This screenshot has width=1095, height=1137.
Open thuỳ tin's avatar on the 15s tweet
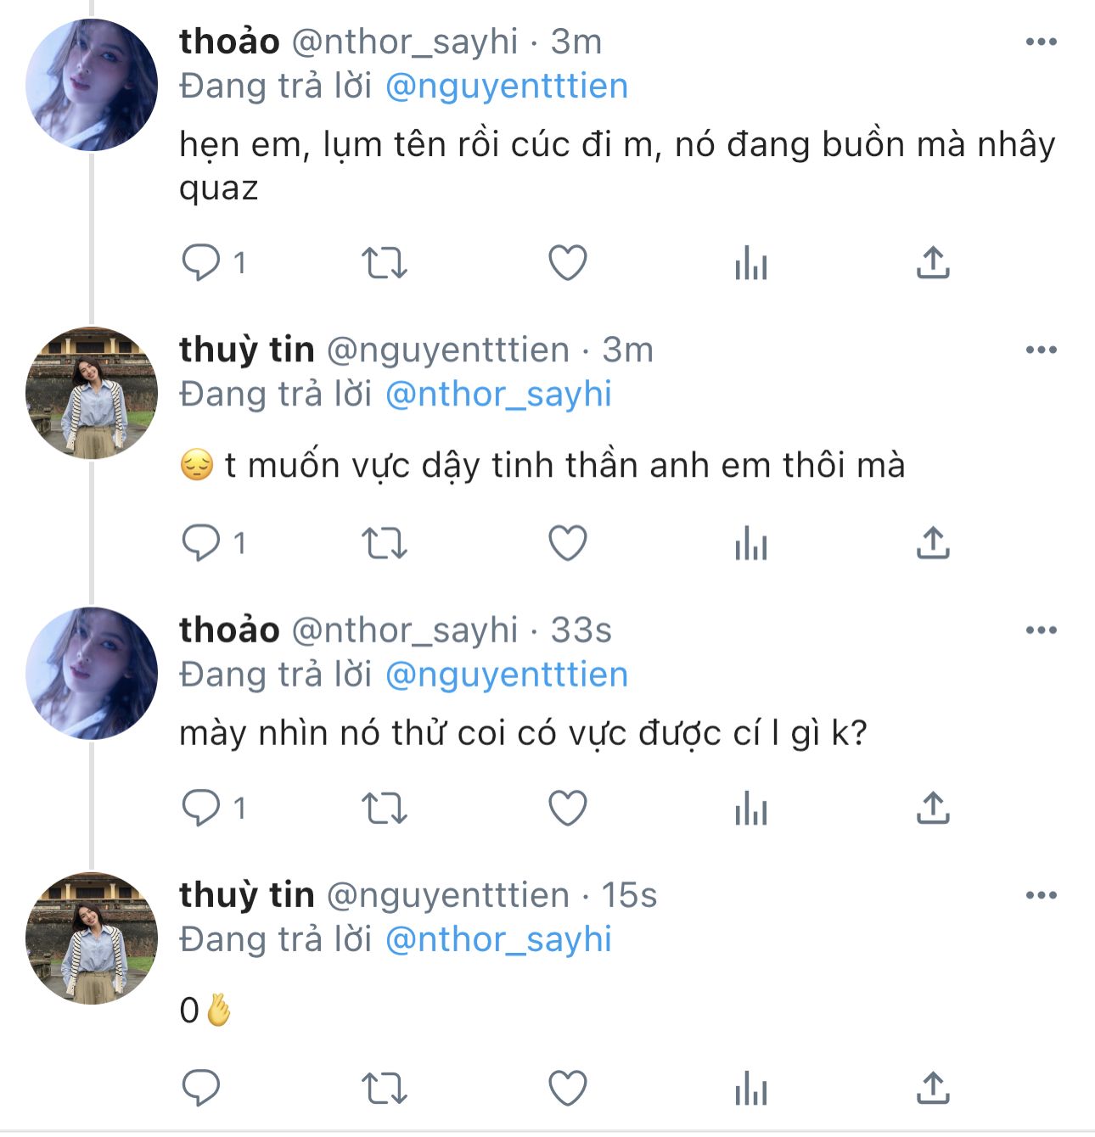coord(92,938)
